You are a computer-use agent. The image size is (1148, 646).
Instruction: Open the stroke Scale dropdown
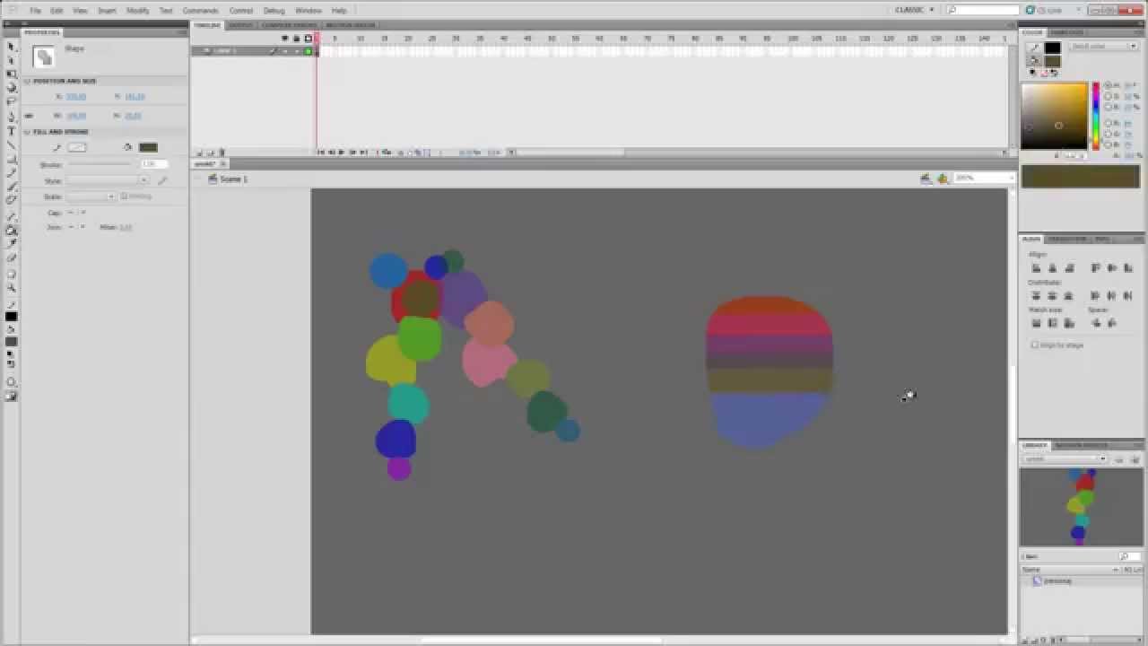[x=91, y=196]
